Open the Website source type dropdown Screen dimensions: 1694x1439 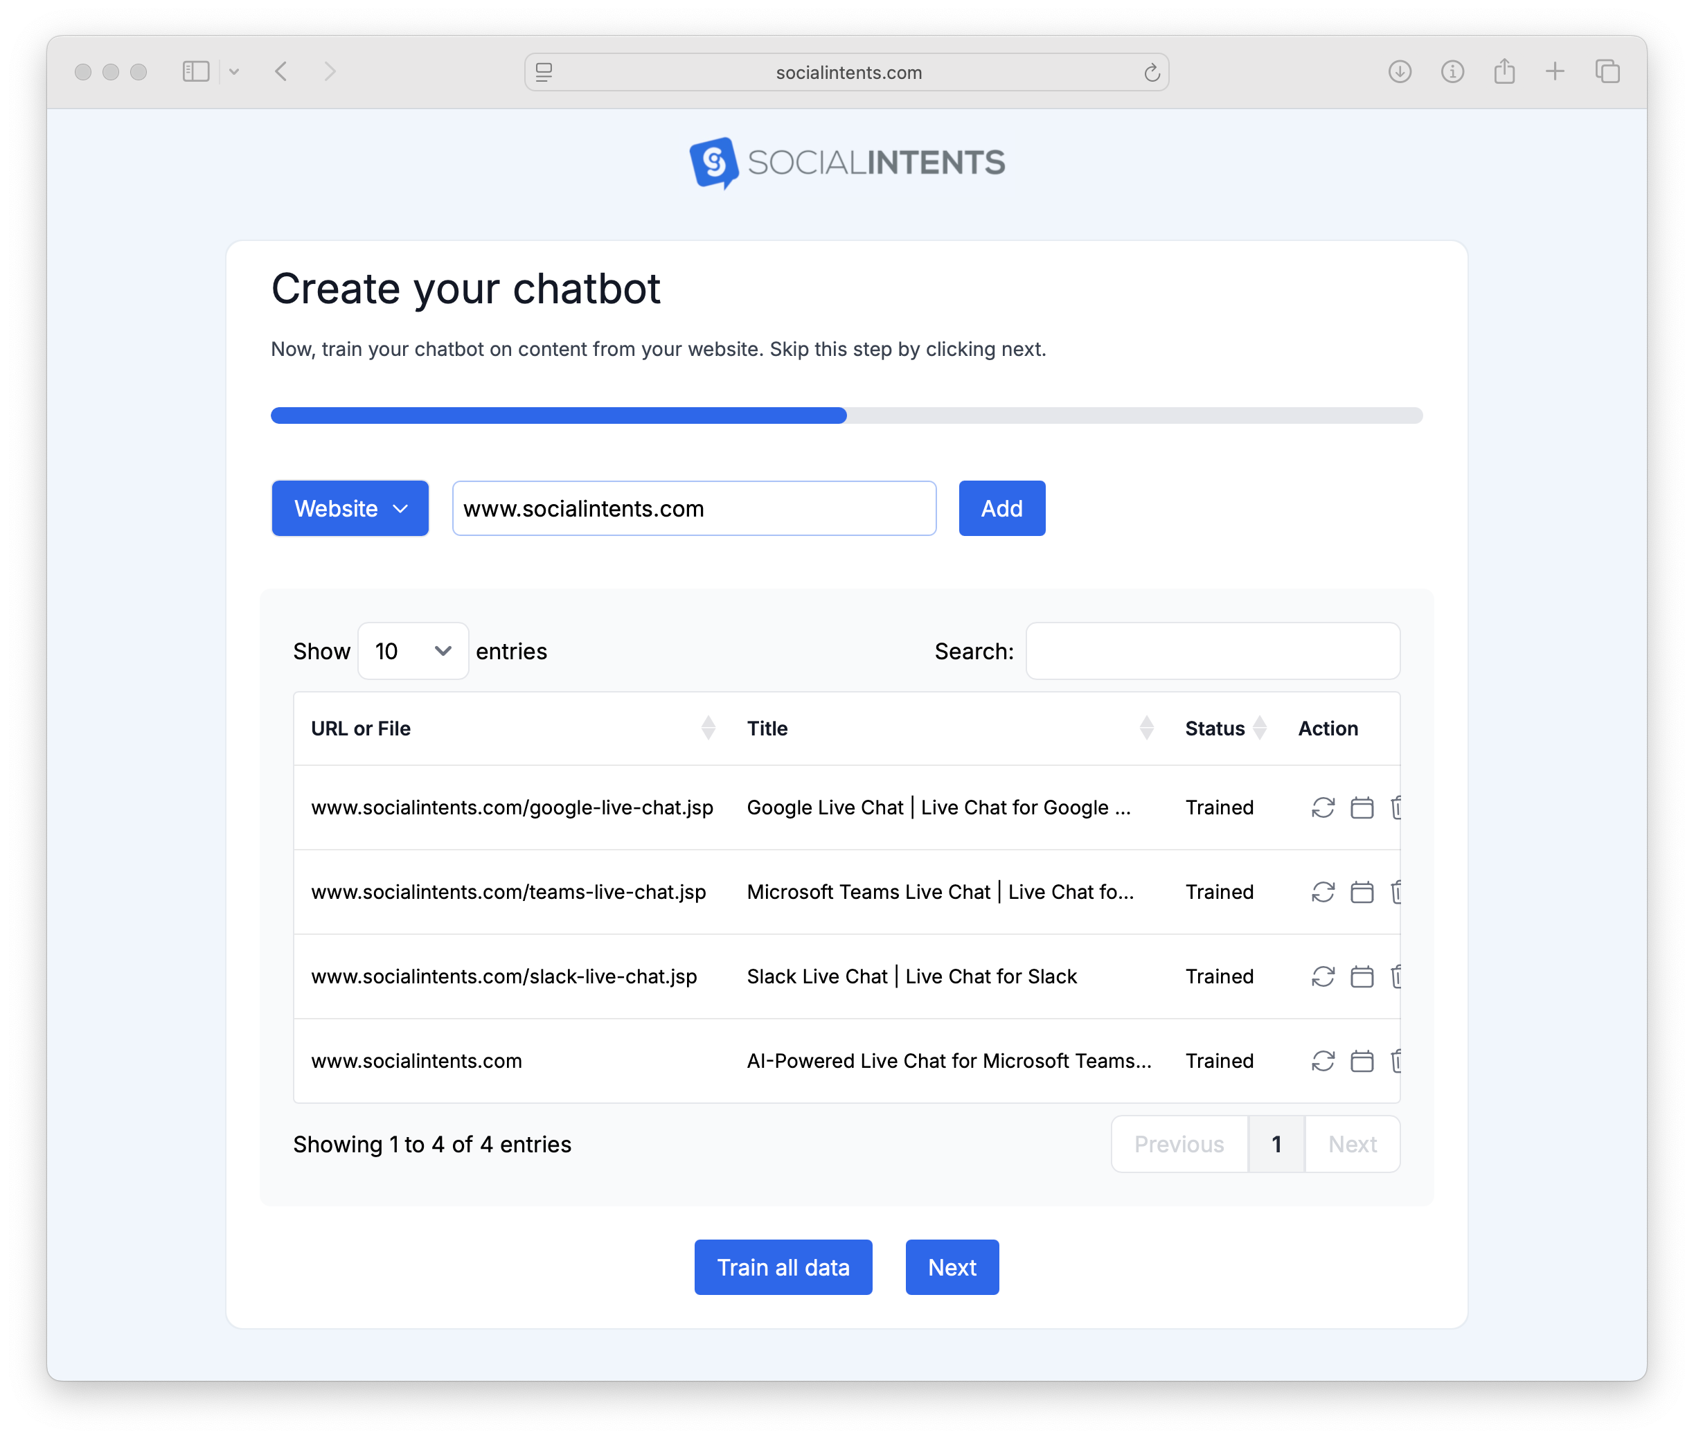click(350, 508)
